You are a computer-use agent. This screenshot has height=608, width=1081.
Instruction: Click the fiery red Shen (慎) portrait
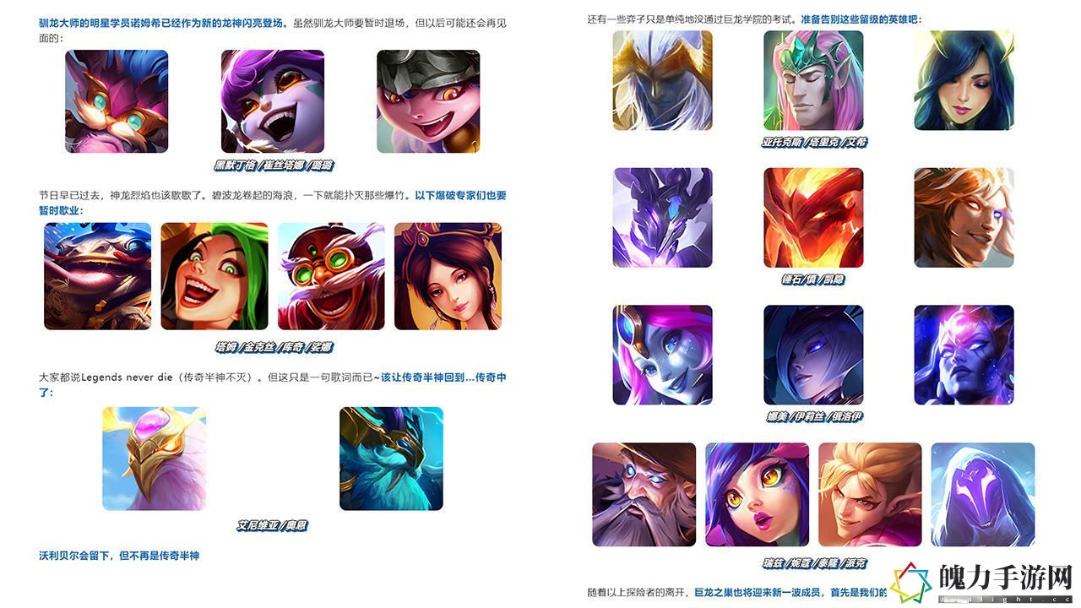pyautogui.click(x=813, y=218)
